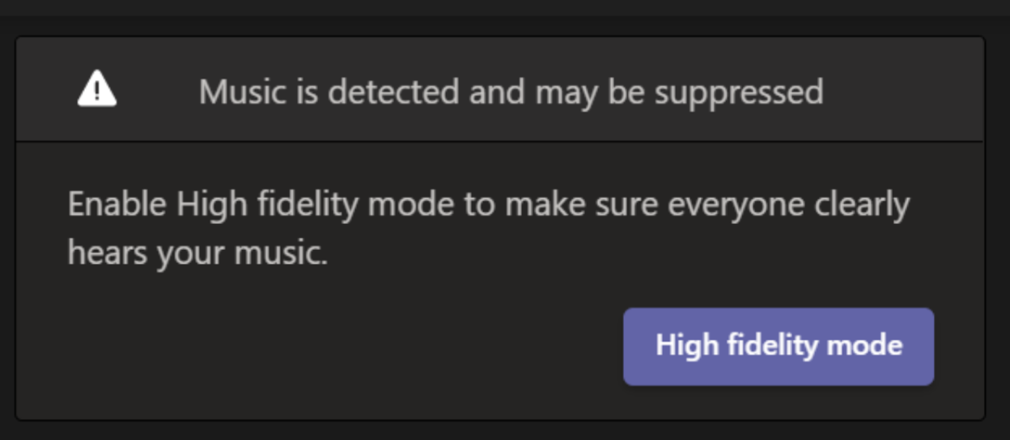Click the High fidelity mode button

coord(779,346)
